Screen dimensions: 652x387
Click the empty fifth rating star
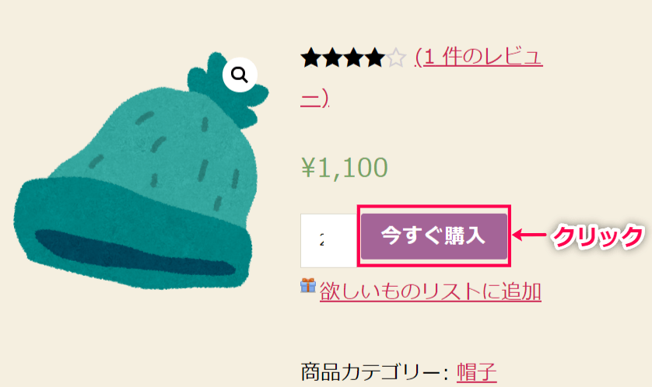tap(395, 58)
